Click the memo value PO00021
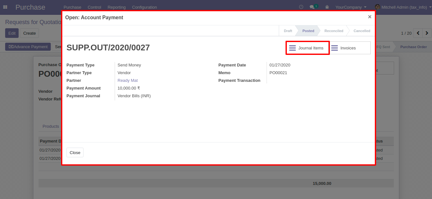The image size is (432, 199). pos(278,73)
